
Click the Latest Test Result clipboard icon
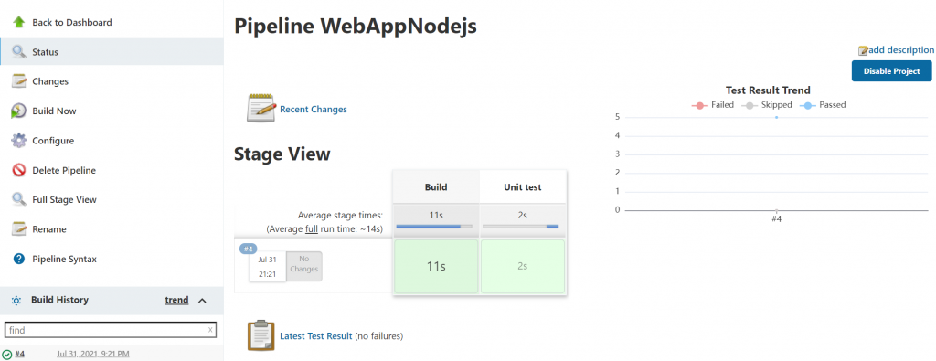click(261, 335)
